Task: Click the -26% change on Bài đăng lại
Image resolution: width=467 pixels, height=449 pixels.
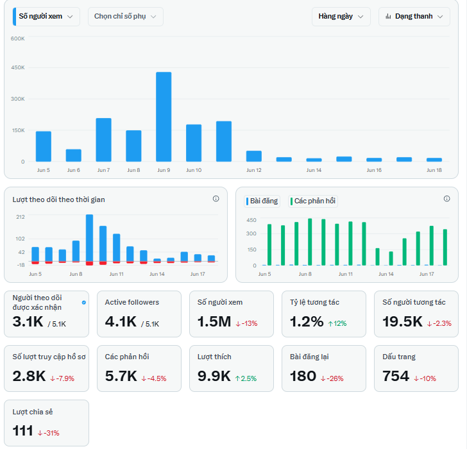Action: pos(332,378)
